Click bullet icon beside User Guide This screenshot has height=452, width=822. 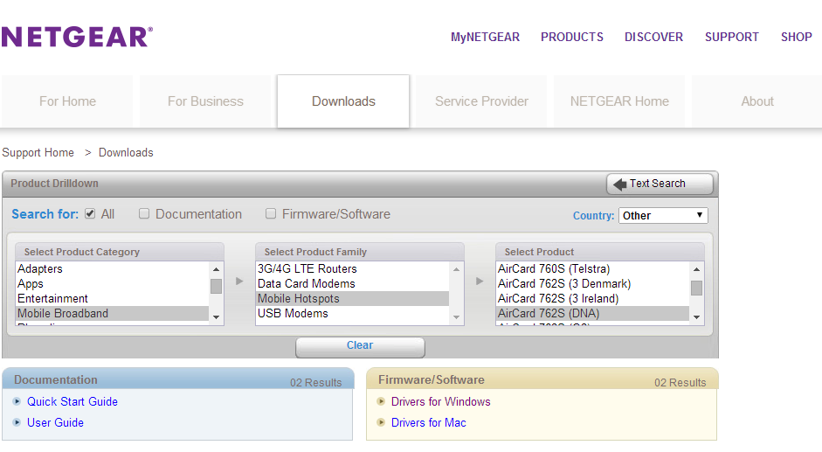[x=17, y=422]
